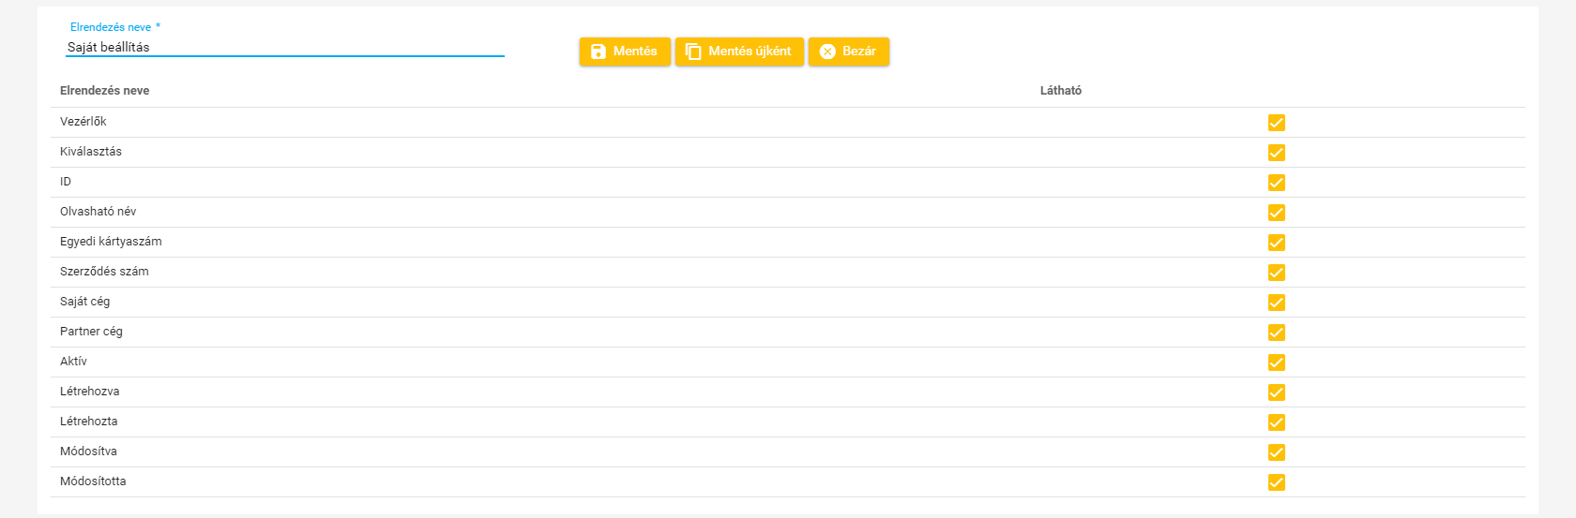Hide the Módosítva column checkbox

(1276, 452)
